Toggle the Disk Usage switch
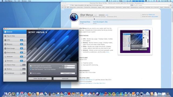 (x=23, y=48)
